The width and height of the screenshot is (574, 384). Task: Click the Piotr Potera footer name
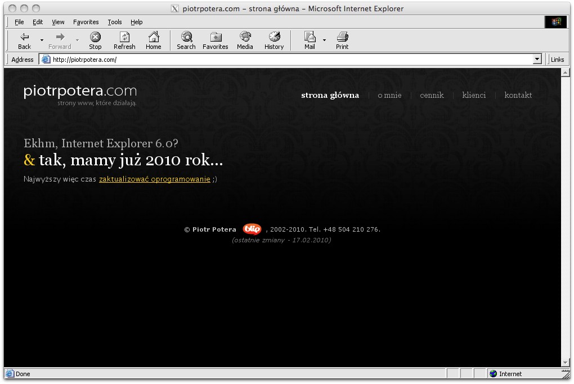click(214, 229)
